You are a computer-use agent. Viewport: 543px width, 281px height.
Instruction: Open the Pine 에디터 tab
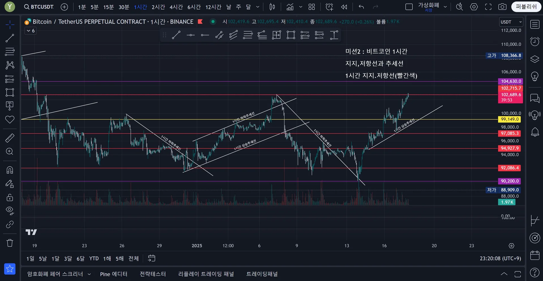(x=114, y=274)
